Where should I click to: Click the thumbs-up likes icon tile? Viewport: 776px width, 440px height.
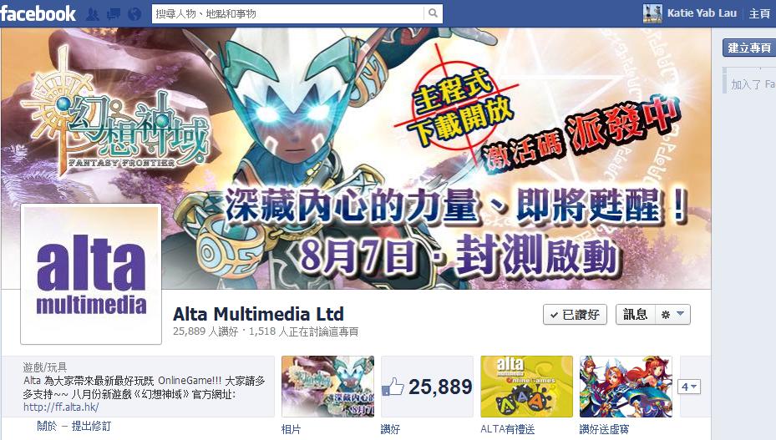coord(427,386)
